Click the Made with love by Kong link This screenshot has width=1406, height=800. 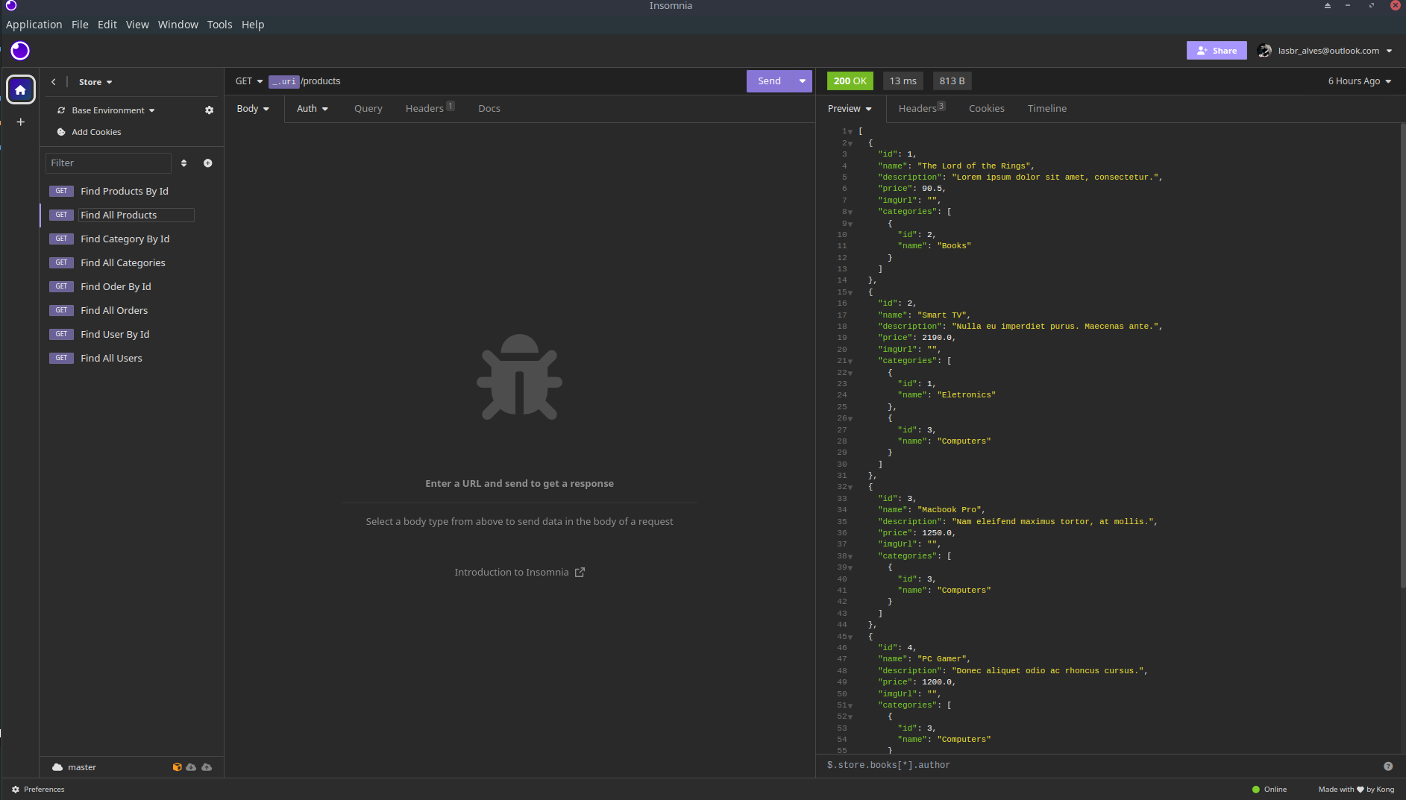(x=1356, y=790)
